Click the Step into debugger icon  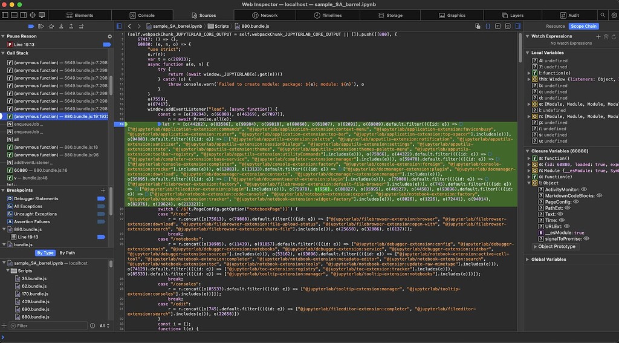coord(61,26)
